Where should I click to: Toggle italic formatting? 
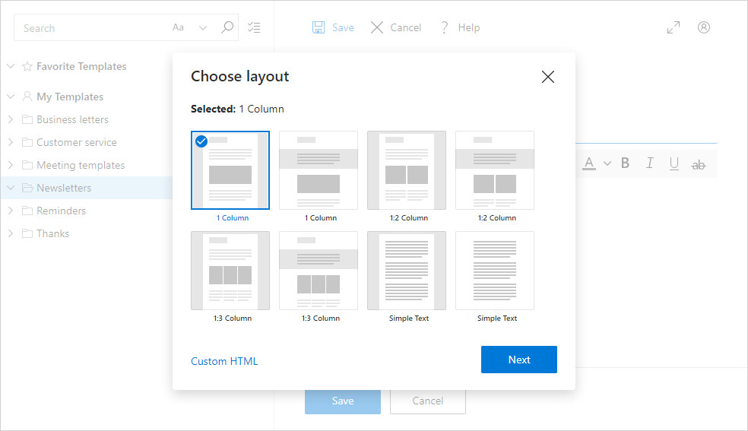tap(650, 163)
